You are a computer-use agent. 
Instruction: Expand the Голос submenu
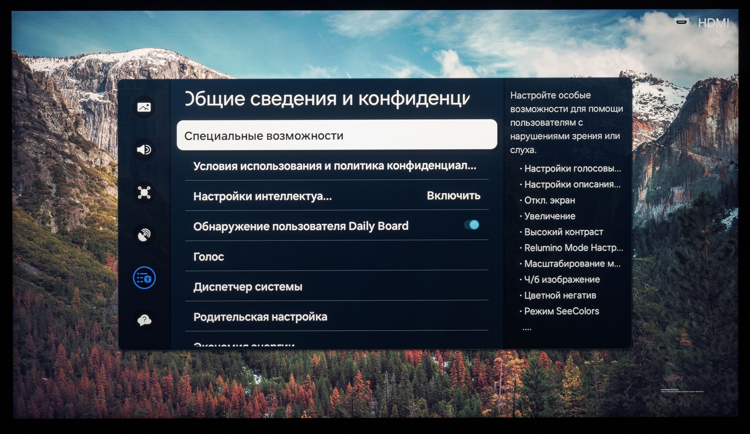tap(209, 257)
